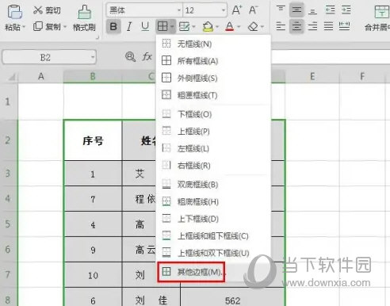Click decrease indent icon
The height and width of the screenshot is (306, 390).
coord(330,10)
